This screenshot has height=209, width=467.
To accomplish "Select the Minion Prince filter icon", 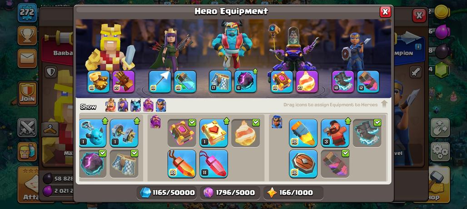I will click(135, 105).
